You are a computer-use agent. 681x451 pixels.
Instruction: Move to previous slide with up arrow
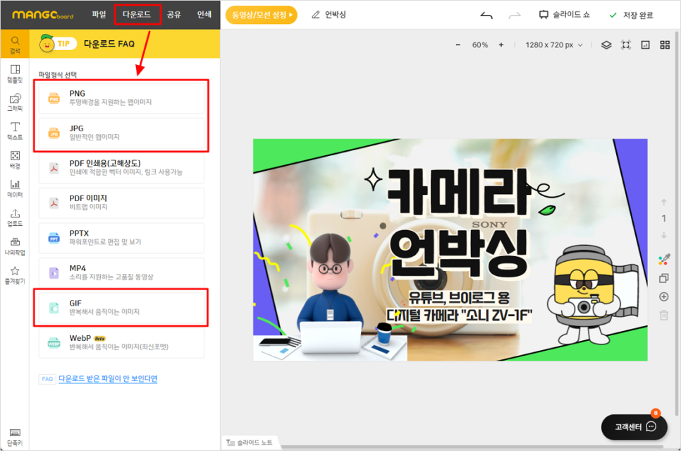pyautogui.click(x=663, y=203)
